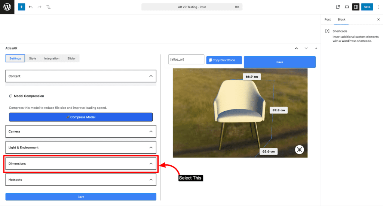The height and width of the screenshot is (207, 383).
Task: Click the Copy ShortCode button
Action: [224, 60]
